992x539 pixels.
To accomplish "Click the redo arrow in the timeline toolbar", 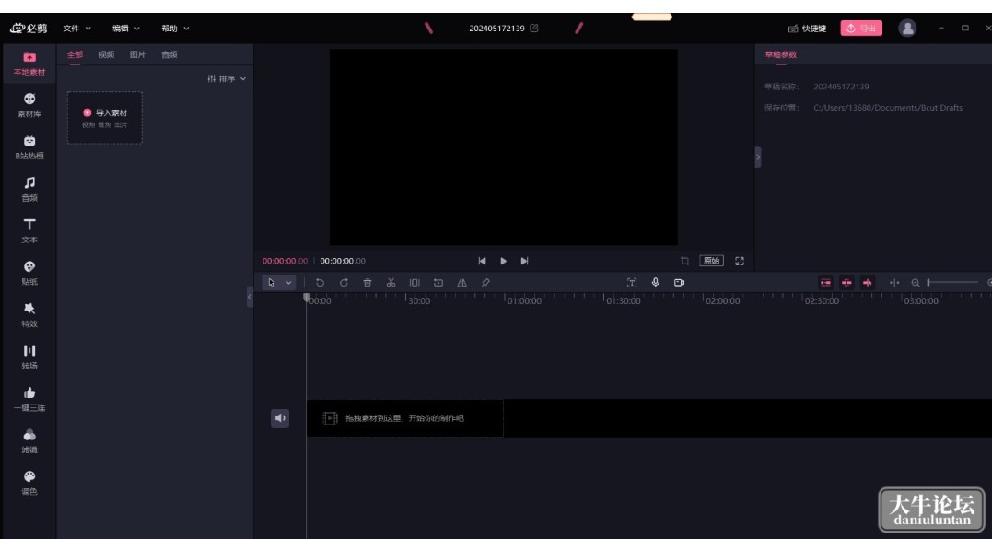I will click(x=344, y=283).
